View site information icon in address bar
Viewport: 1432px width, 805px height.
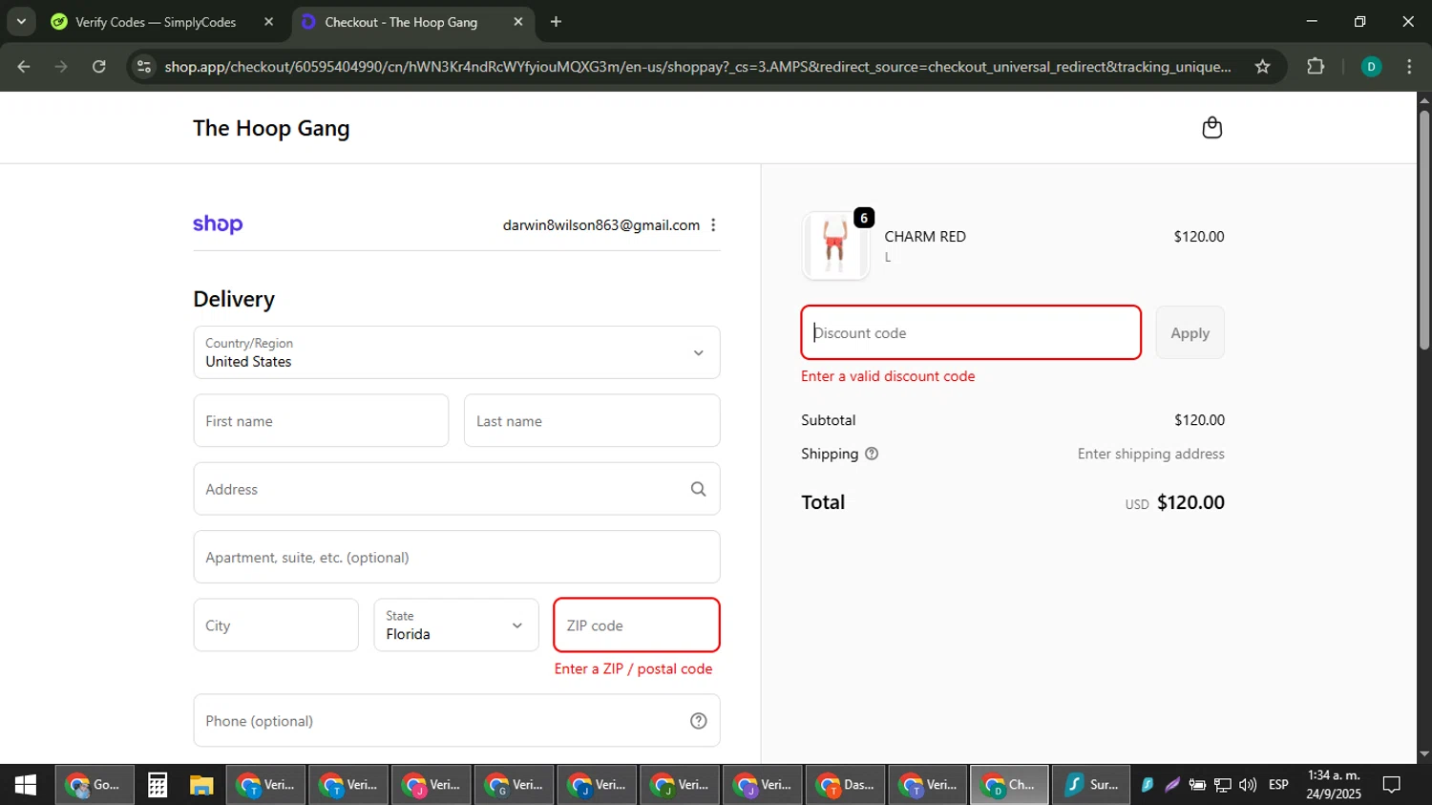pyautogui.click(x=144, y=67)
